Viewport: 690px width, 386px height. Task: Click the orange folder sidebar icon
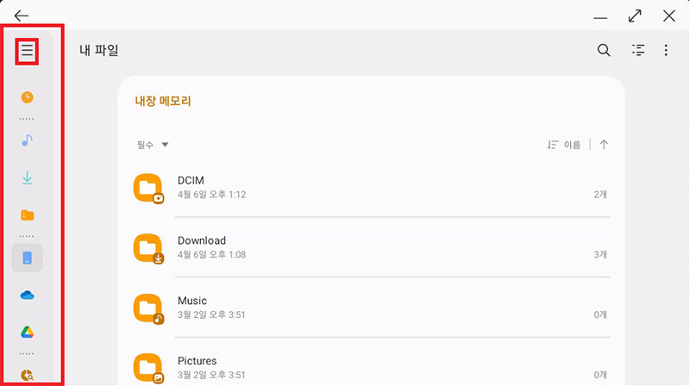28,215
